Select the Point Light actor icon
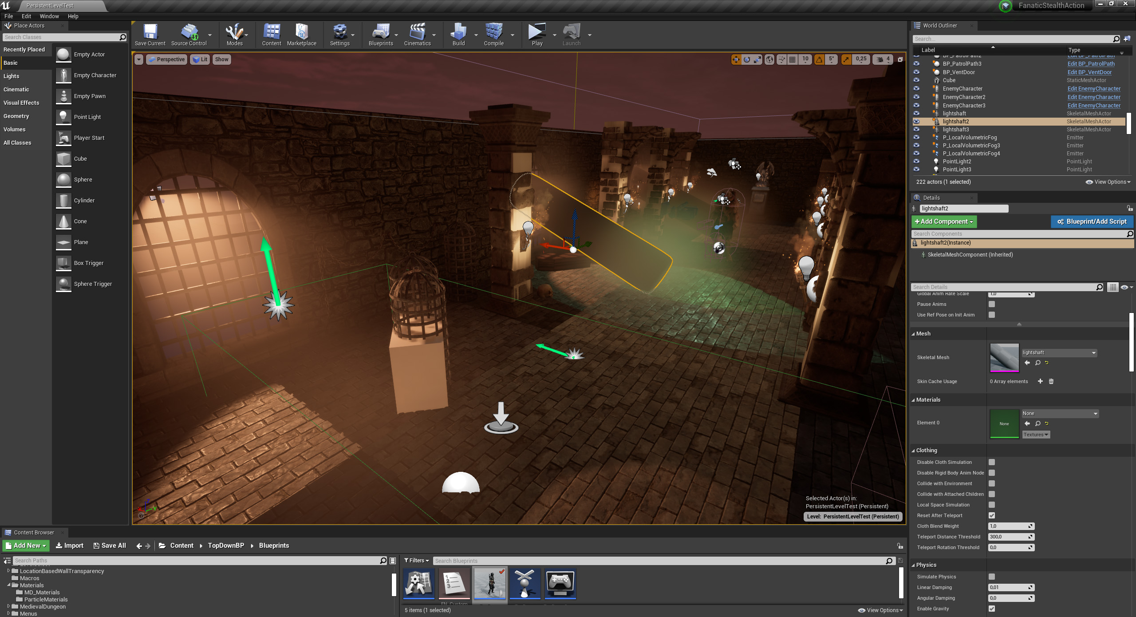 click(63, 117)
